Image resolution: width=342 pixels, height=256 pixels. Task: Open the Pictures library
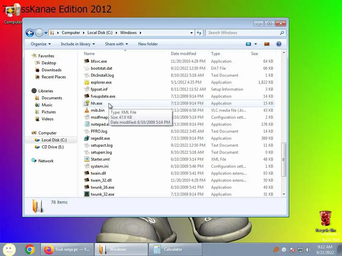[x=49, y=112]
